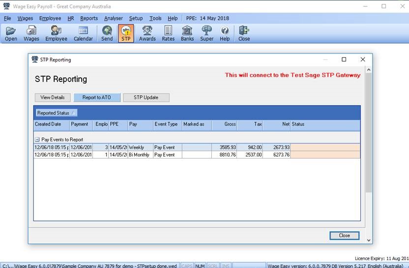
Task: Open the File menu
Action: pyautogui.click(x=7, y=19)
